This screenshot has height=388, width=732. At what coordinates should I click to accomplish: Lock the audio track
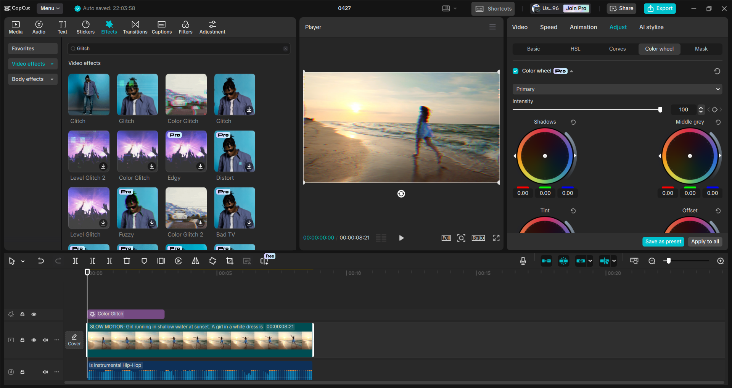pyautogui.click(x=22, y=372)
